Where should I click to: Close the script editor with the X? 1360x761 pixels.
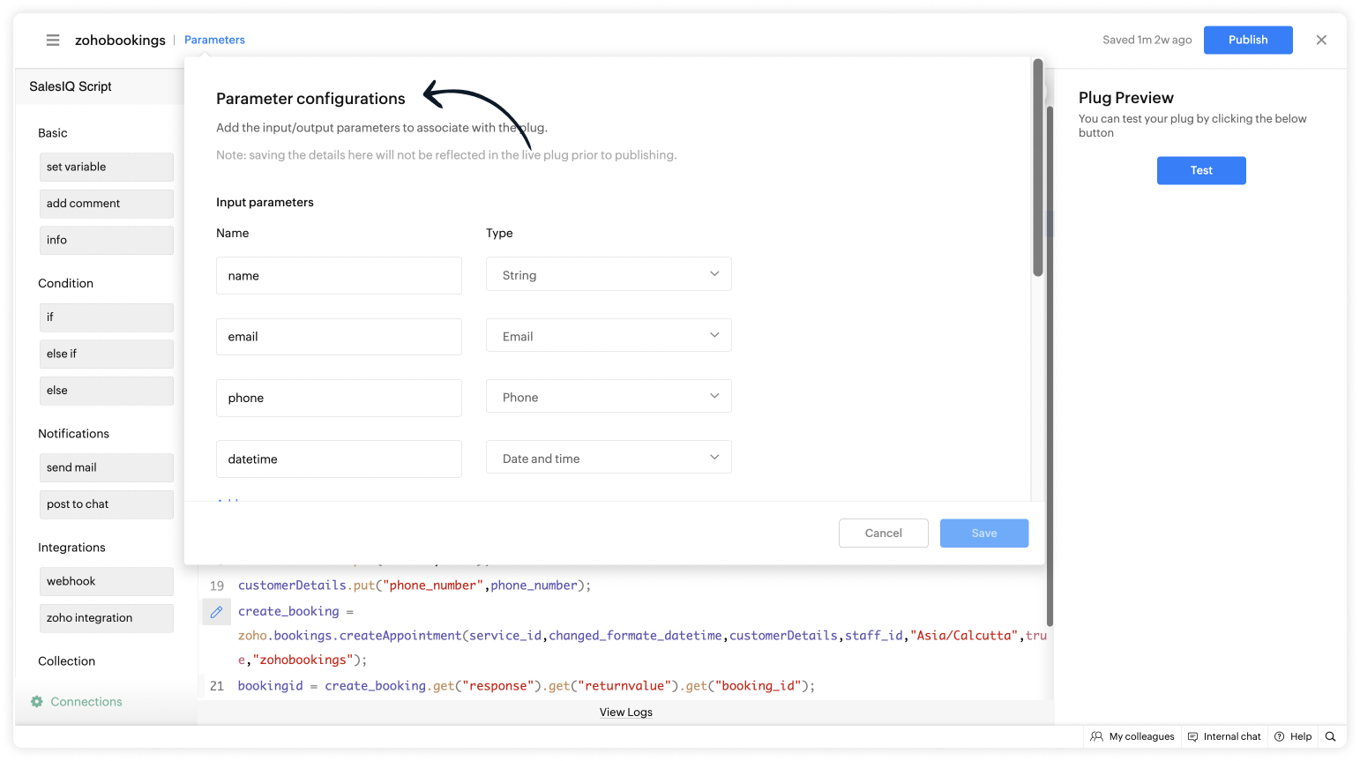[x=1321, y=40]
